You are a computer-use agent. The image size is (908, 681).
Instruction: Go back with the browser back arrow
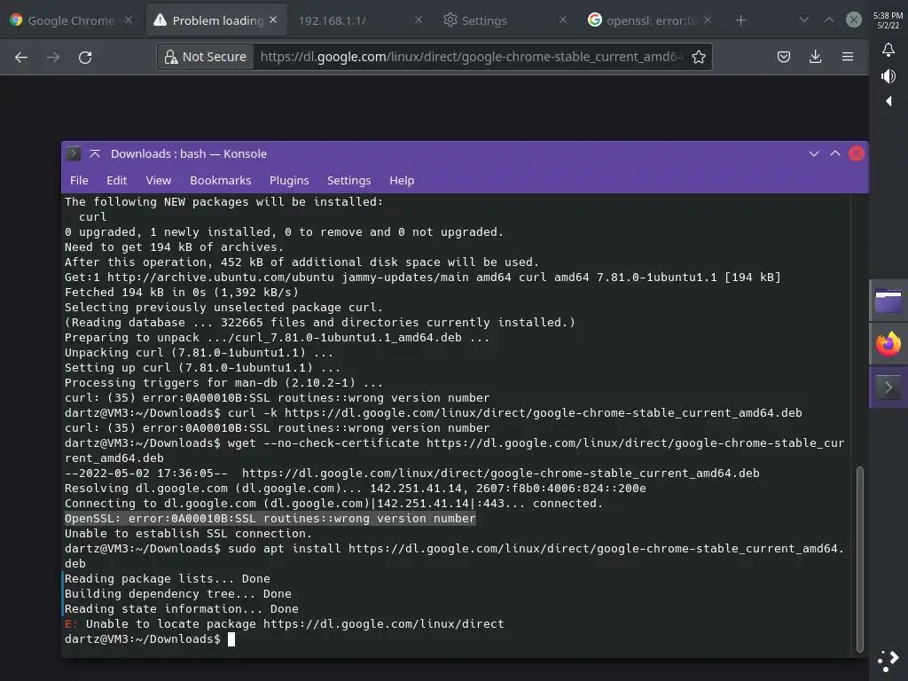[21, 58]
